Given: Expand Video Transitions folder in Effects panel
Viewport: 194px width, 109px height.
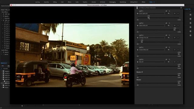Looking at the screenshot, I should 2,85.
